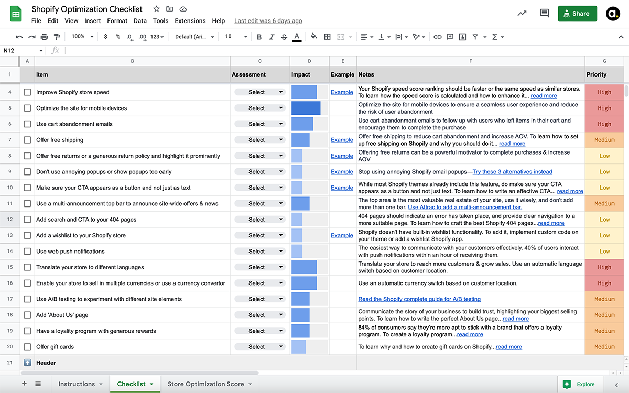The image size is (629, 393).
Task: Check the Offer gift cards row box
Action: pyautogui.click(x=27, y=347)
